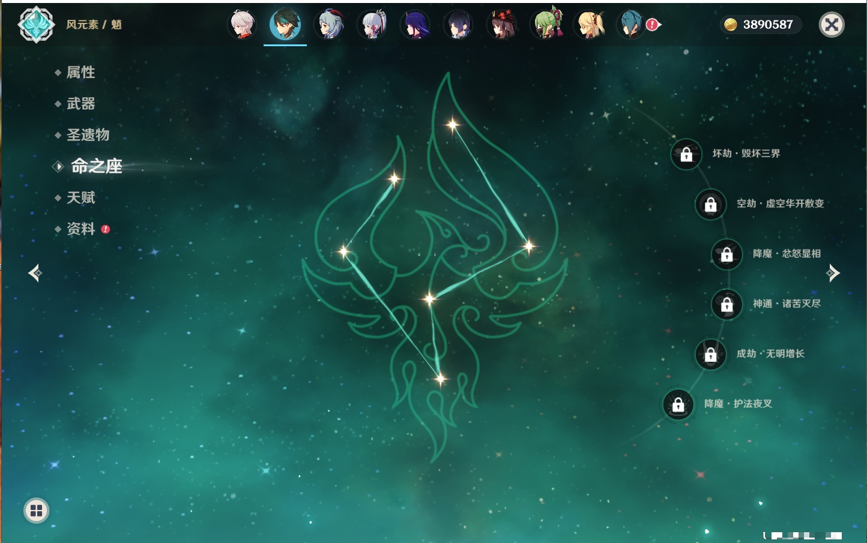This screenshot has width=867, height=543.
Task: Switch to the purple-haired character portrait
Action: point(415,25)
